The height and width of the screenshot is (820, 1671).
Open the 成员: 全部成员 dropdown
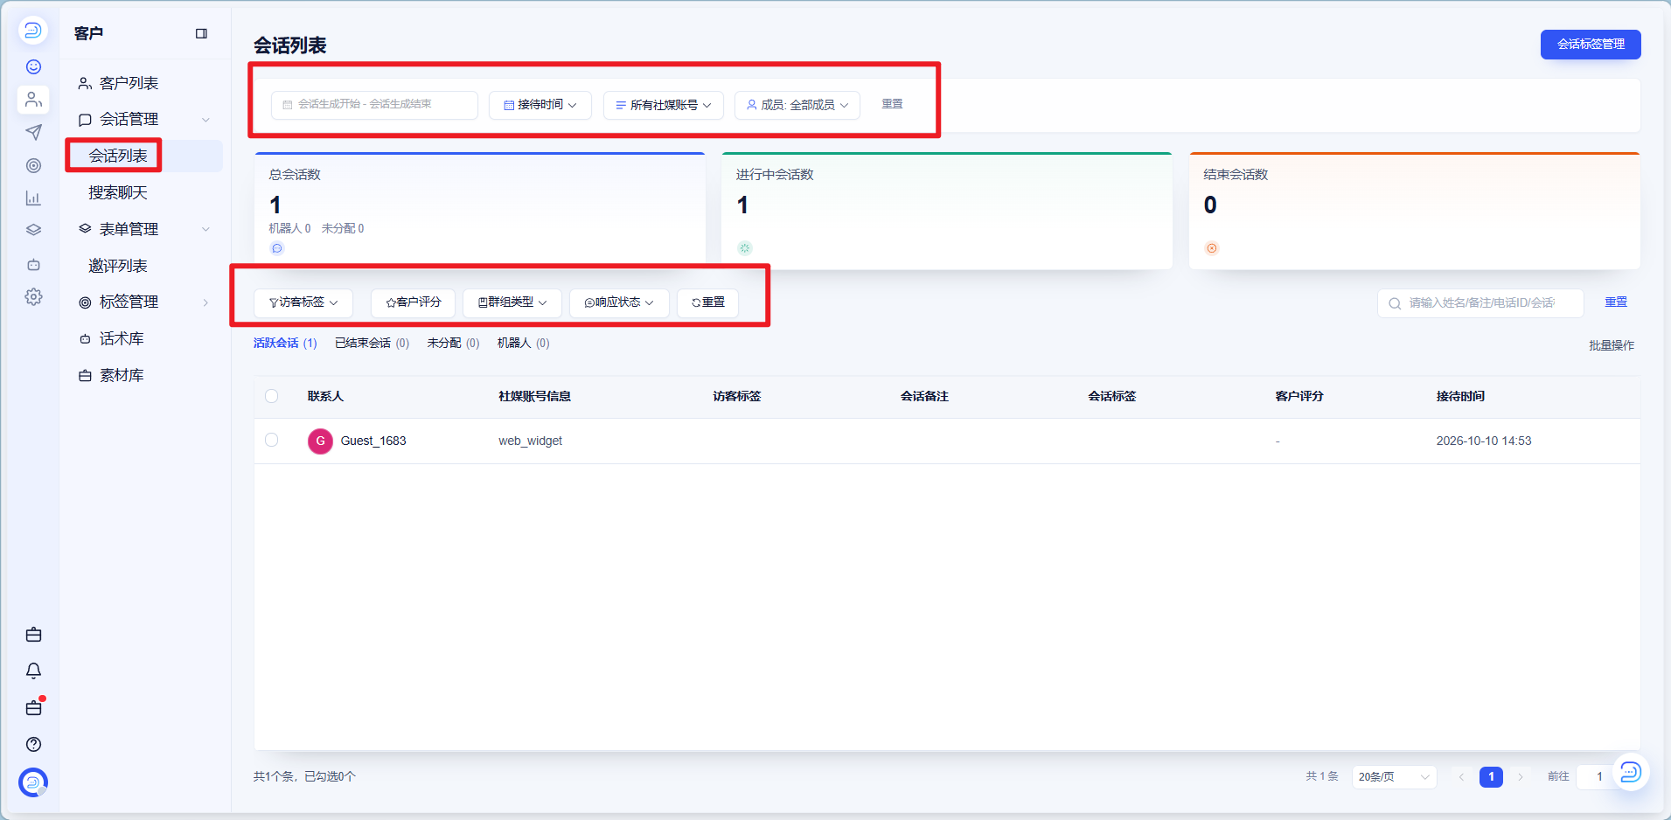797,105
